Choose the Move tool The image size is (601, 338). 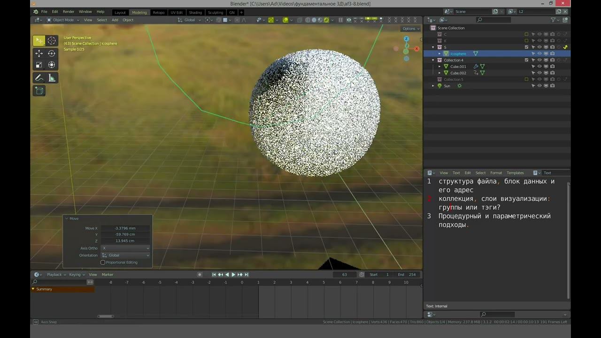(39, 54)
